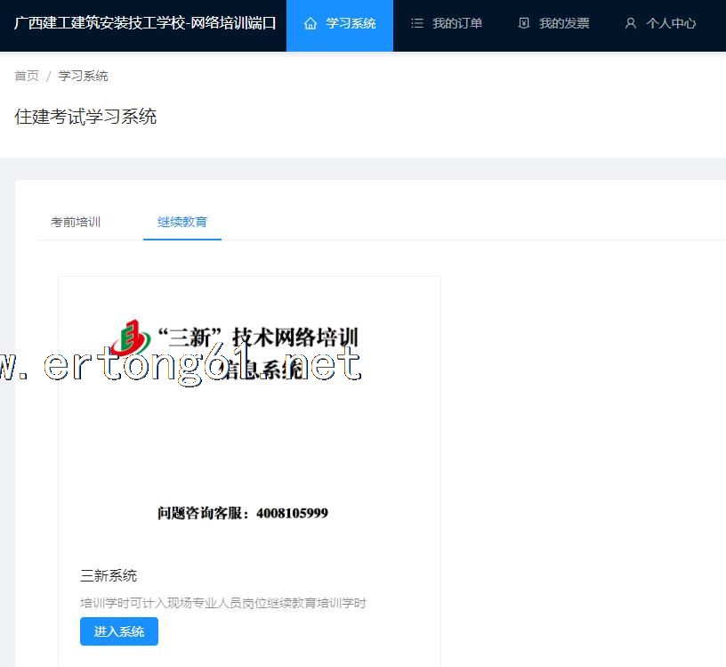Click 学习系统 in the breadcrumb
The image size is (726, 667).
pyautogui.click(x=83, y=76)
